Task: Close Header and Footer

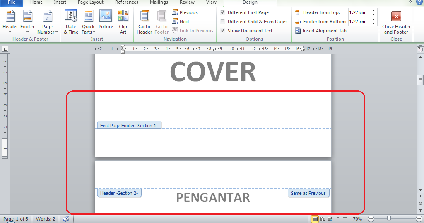Action: pyautogui.click(x=396, y=22)
